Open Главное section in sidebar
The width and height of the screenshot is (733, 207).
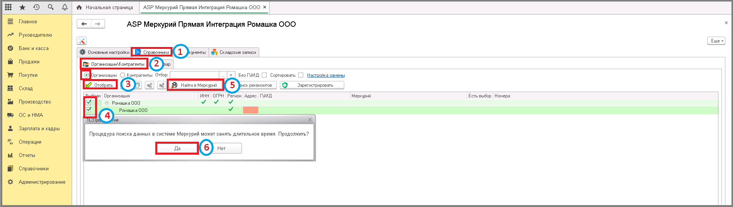click(28, 22)
